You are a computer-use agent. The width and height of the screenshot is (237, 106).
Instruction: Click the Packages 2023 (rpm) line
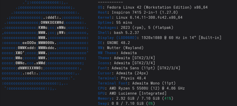coord(136,28)
